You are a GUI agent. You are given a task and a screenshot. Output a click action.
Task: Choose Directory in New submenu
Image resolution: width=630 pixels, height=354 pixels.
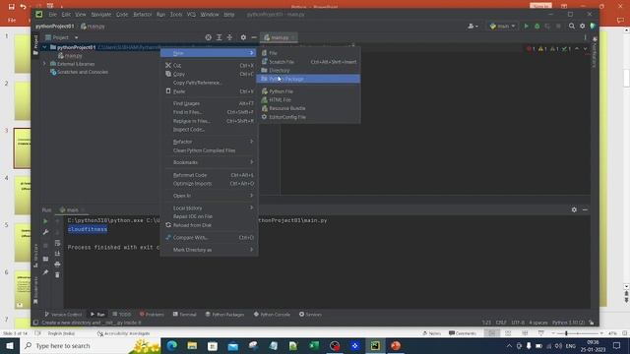[308, 70]
